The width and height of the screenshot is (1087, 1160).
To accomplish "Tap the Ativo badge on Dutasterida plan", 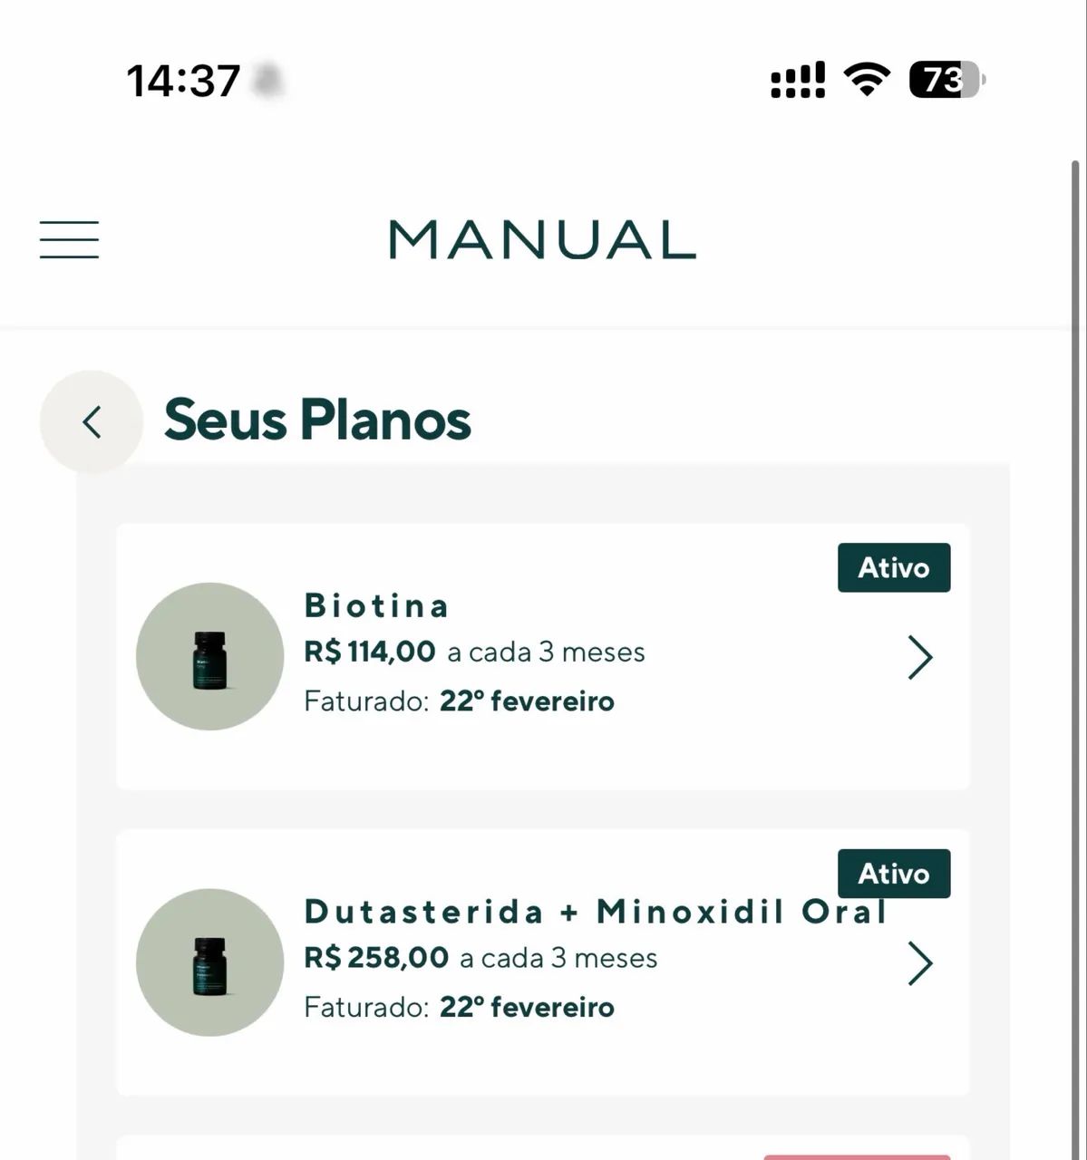I will tap(894, 874).
